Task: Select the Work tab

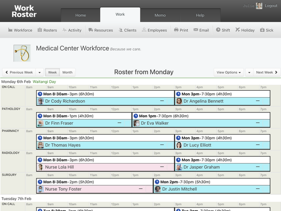Action: coord(120,14)
